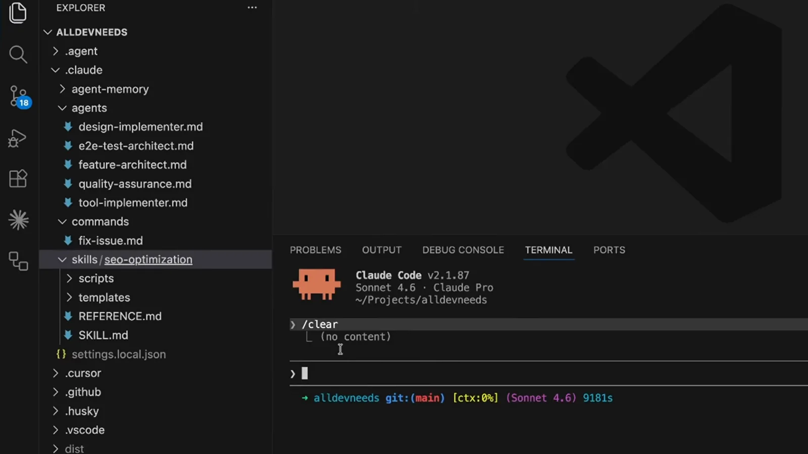The image size is (808, 454).
Task: Click the fix-issue.md markdown file icon
Action: click(68, 241)
